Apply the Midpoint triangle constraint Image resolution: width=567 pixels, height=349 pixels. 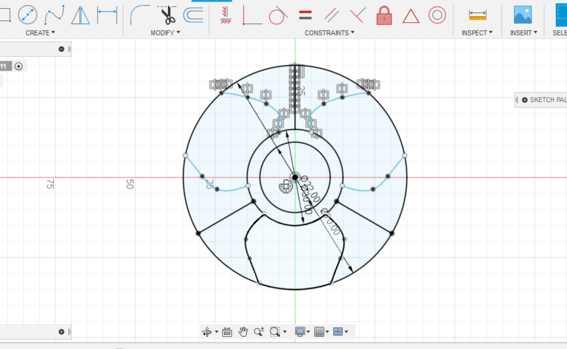tap(411, 16)
